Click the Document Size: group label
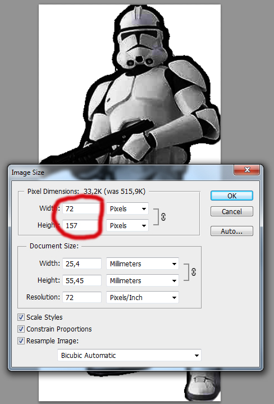The image size is (274, 404). (x=54, y=246)
